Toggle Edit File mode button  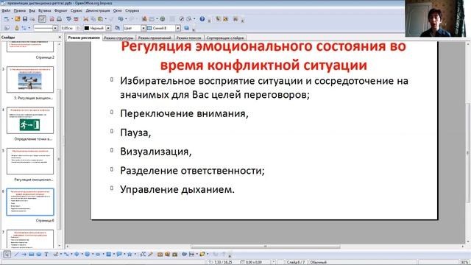click(42, 19)
